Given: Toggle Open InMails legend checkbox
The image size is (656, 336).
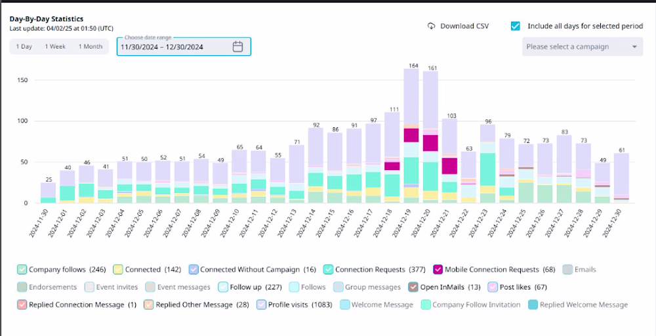Looking at the screenshot, I should (x=413, y=287).
